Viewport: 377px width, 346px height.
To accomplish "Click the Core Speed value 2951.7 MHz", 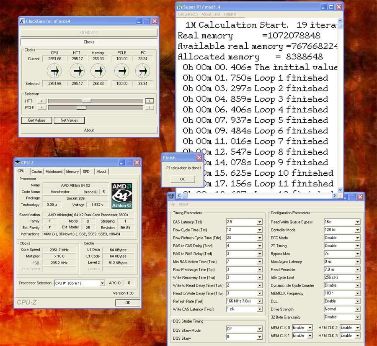I will coord(59,250).
